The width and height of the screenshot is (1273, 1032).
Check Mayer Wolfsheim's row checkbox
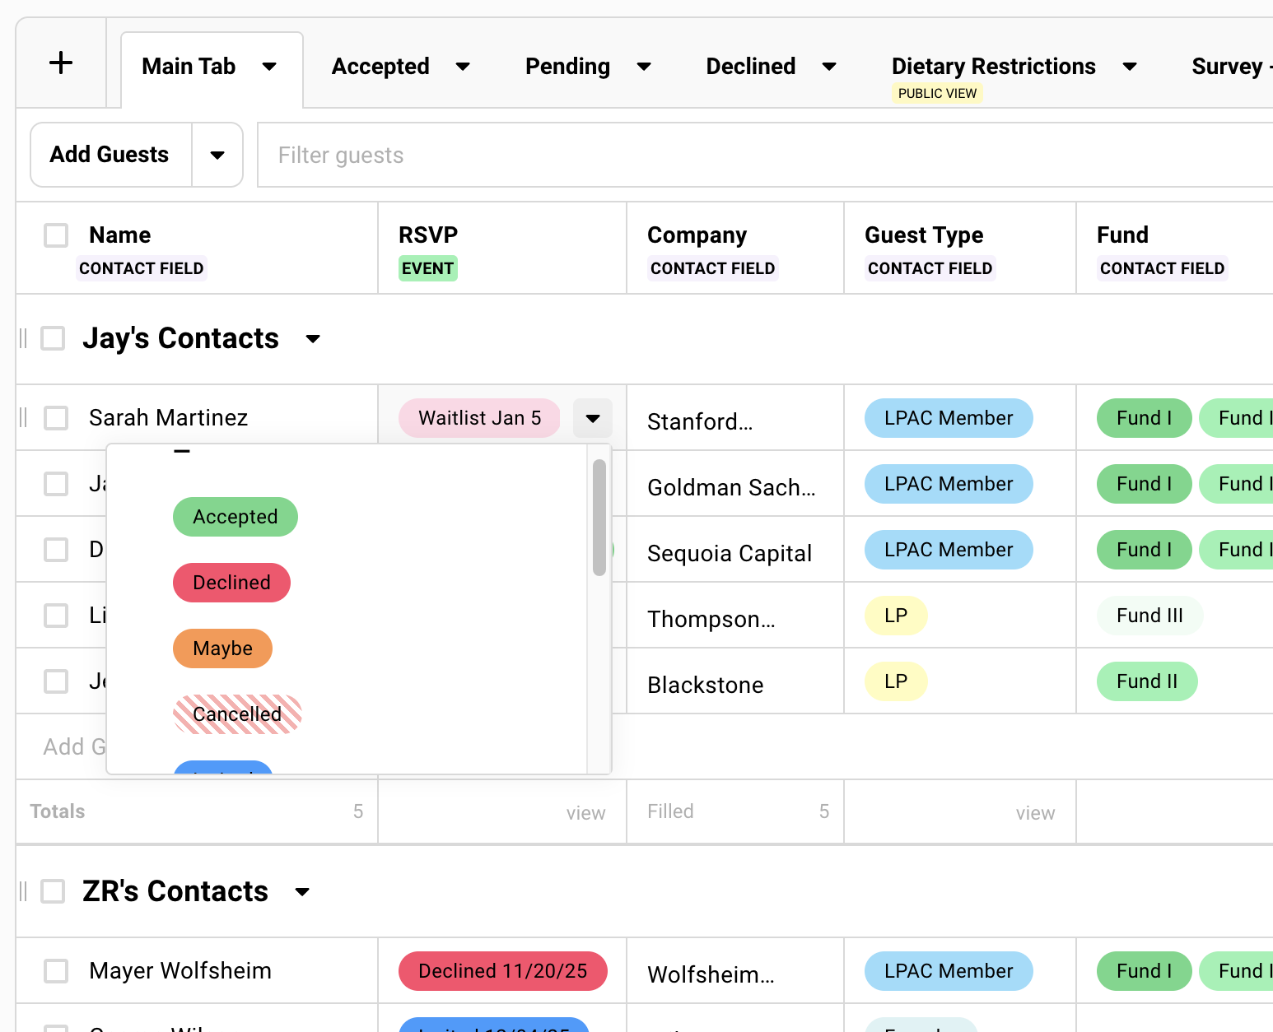[x=55, y=970]
